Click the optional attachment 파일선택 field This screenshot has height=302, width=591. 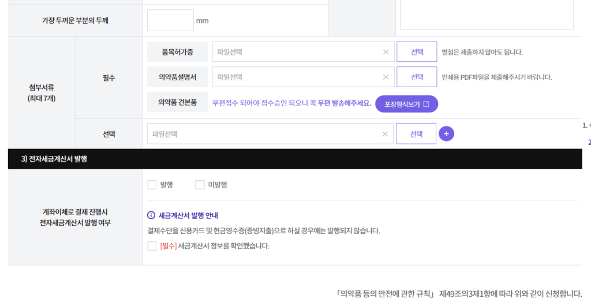pos(263,134)
